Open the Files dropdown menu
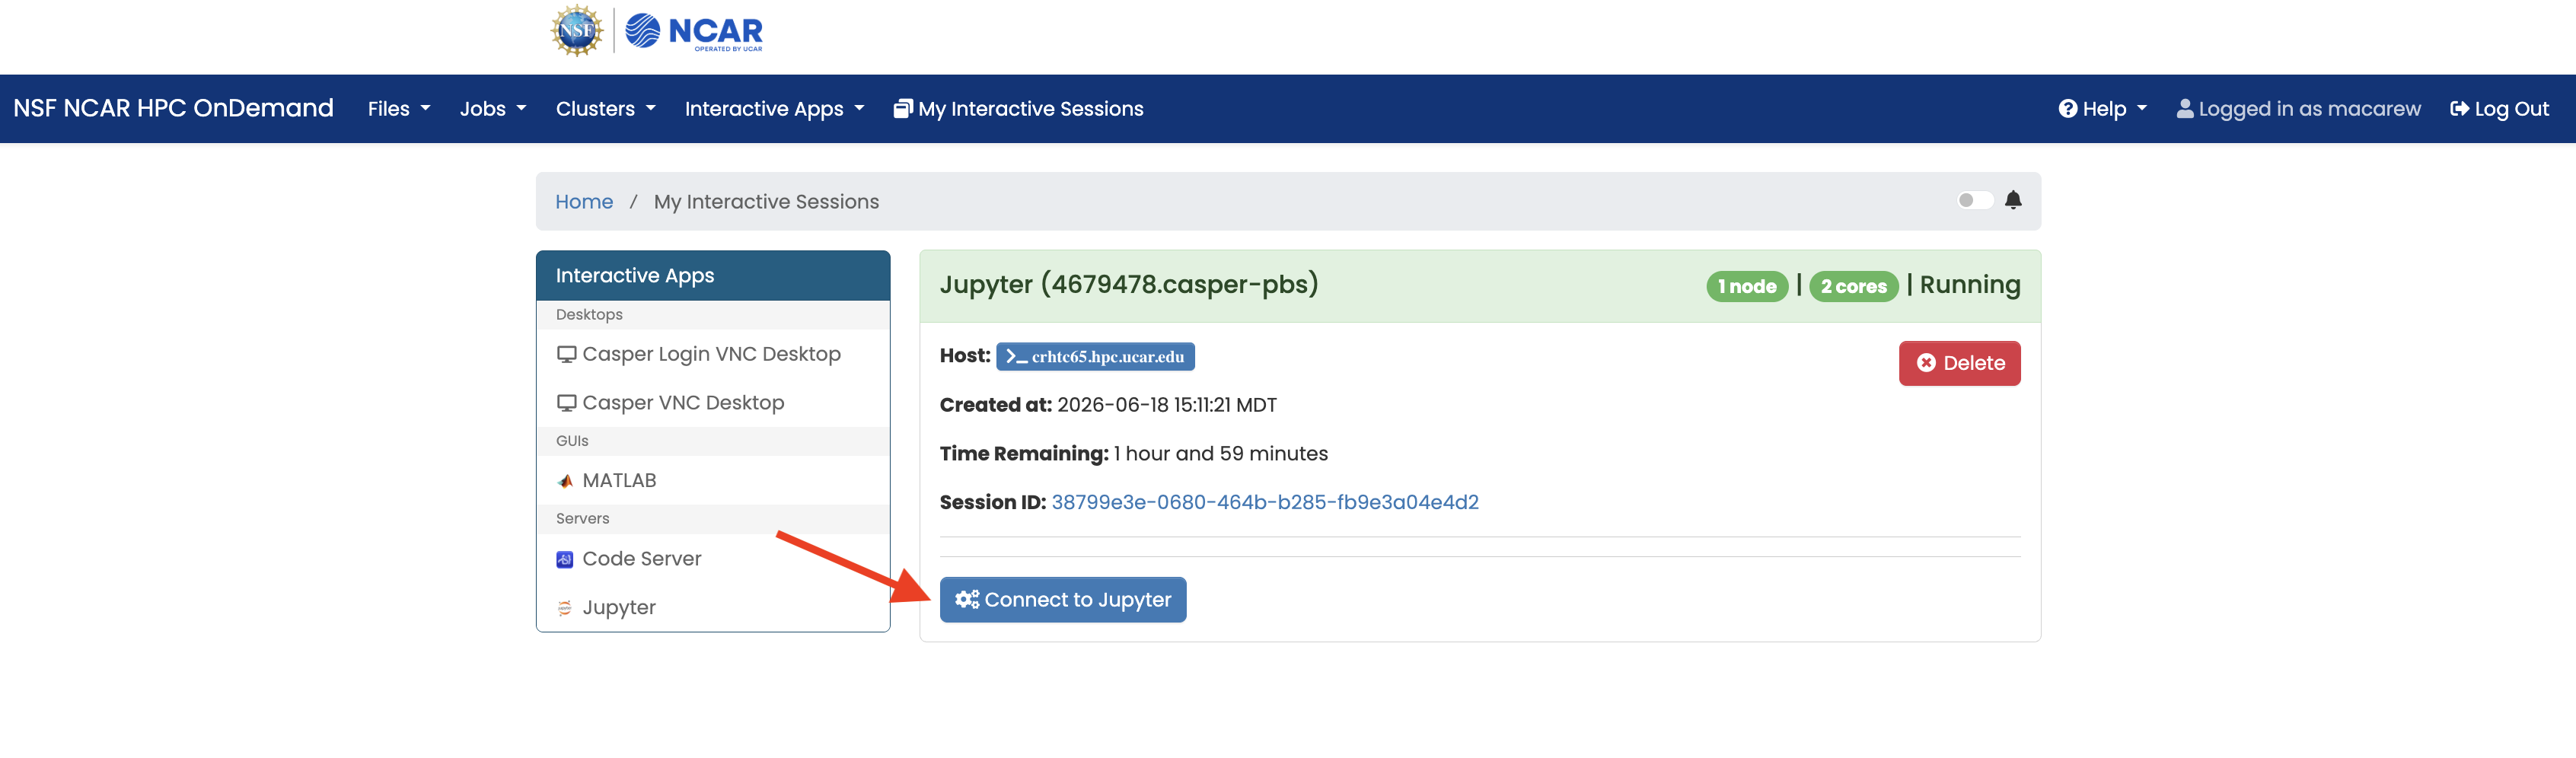The width and height of the screenshot is (2576, 758). pos(399,109)
